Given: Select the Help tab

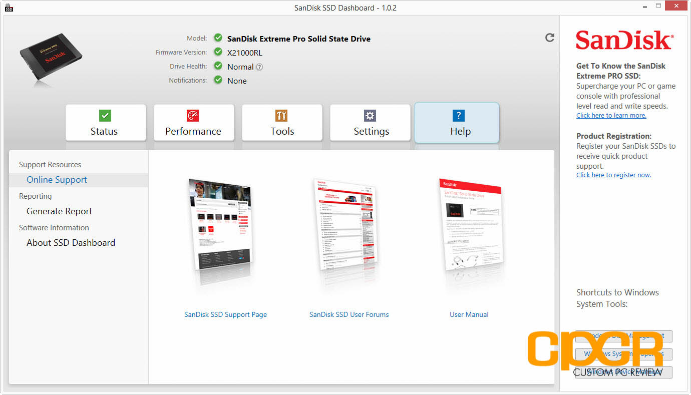Looking at the screenshot, I should [457, 123].
